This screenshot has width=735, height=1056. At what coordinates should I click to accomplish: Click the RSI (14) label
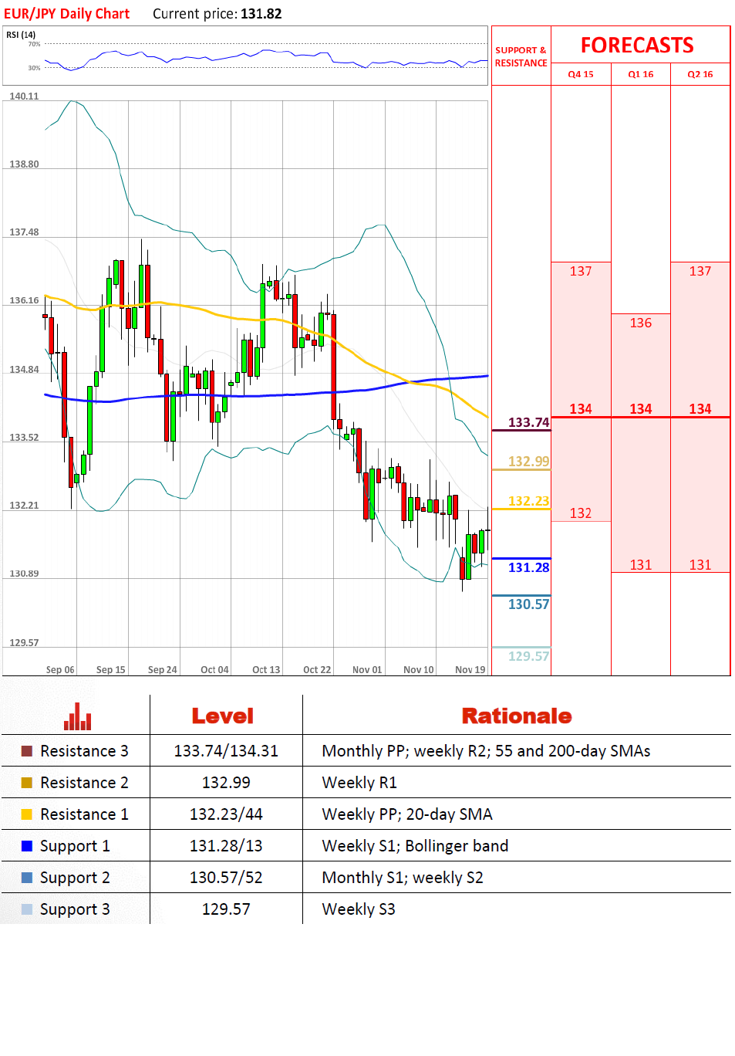21,35
